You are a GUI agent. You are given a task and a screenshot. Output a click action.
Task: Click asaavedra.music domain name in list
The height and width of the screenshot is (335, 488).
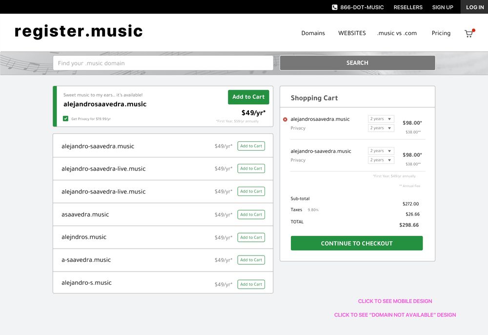point(85,215)
